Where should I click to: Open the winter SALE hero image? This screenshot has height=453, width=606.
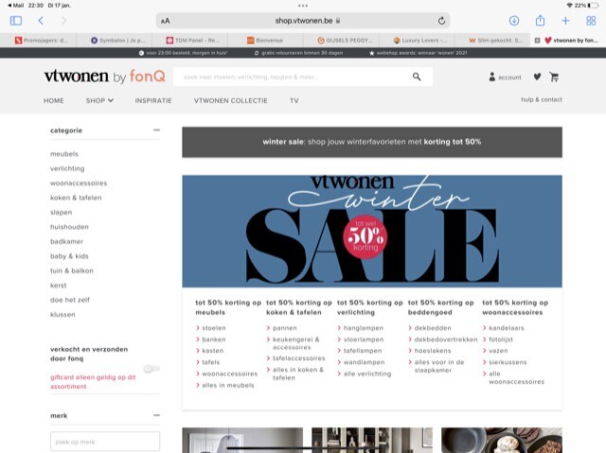372,231
